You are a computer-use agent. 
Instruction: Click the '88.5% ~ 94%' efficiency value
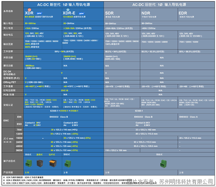click(x=116, y=52)
